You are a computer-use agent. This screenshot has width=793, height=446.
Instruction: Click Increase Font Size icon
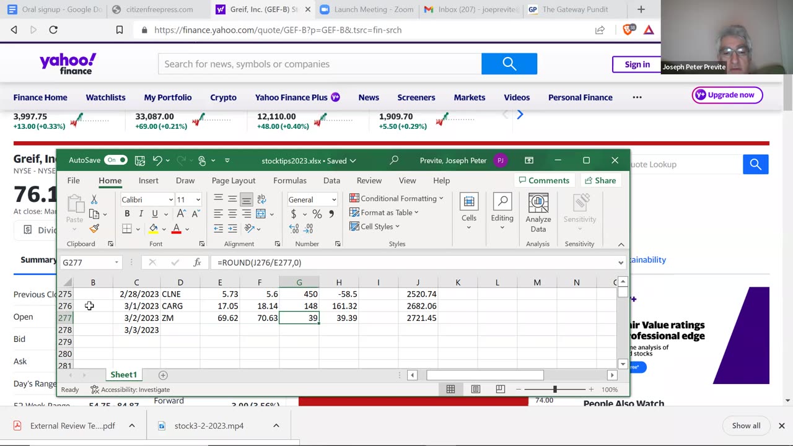(182, 214)
